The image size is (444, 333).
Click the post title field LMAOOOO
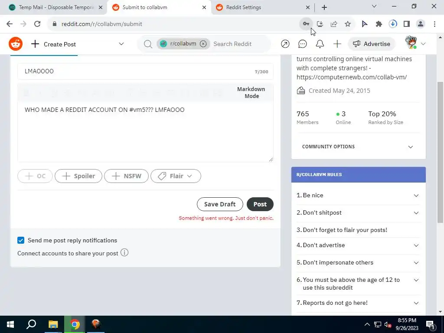point(145,72)
